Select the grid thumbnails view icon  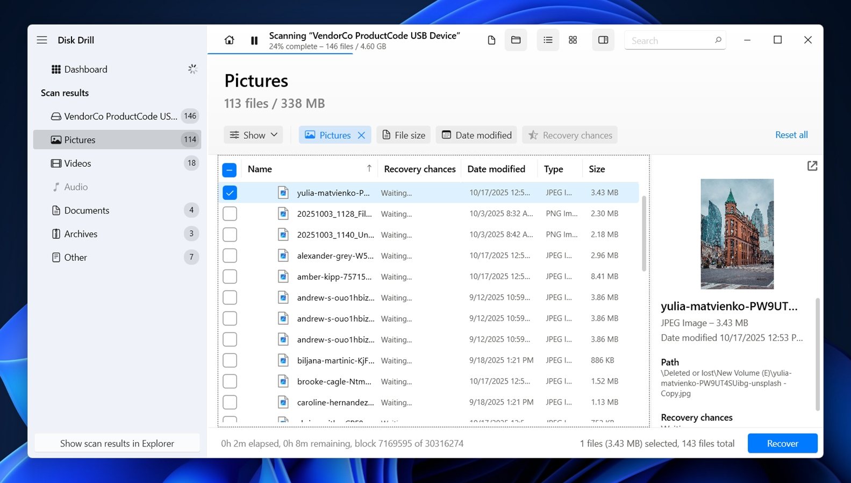point(573,40)
